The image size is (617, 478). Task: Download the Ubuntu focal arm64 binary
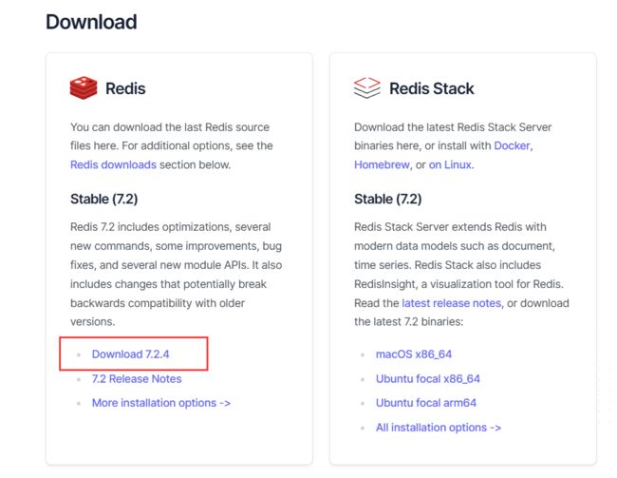point(426,403)
